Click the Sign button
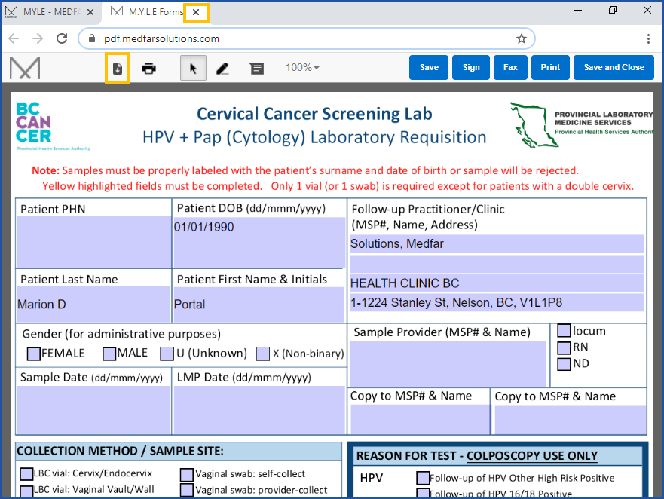The height and width of the screenshot is (499, 664). [471, 67]
